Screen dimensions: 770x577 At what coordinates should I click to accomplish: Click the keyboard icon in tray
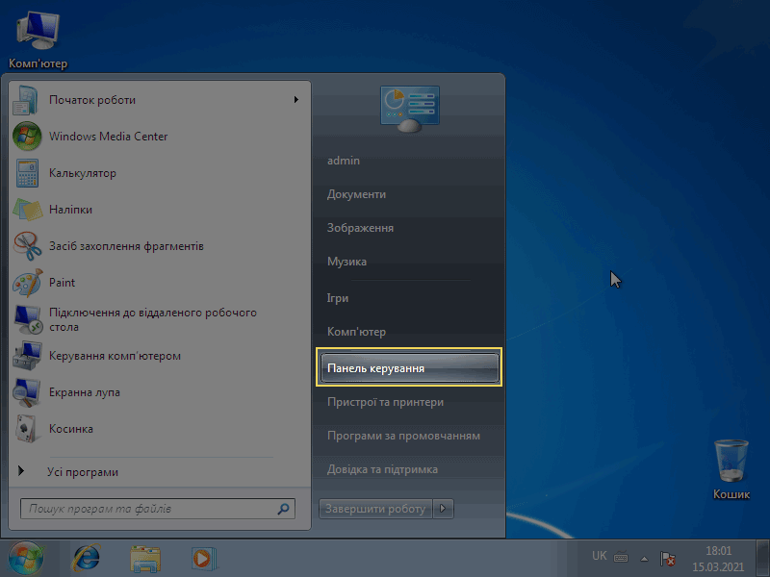[x=621, y=557]
